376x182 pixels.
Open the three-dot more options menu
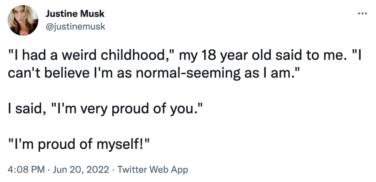tap(362, 14)
